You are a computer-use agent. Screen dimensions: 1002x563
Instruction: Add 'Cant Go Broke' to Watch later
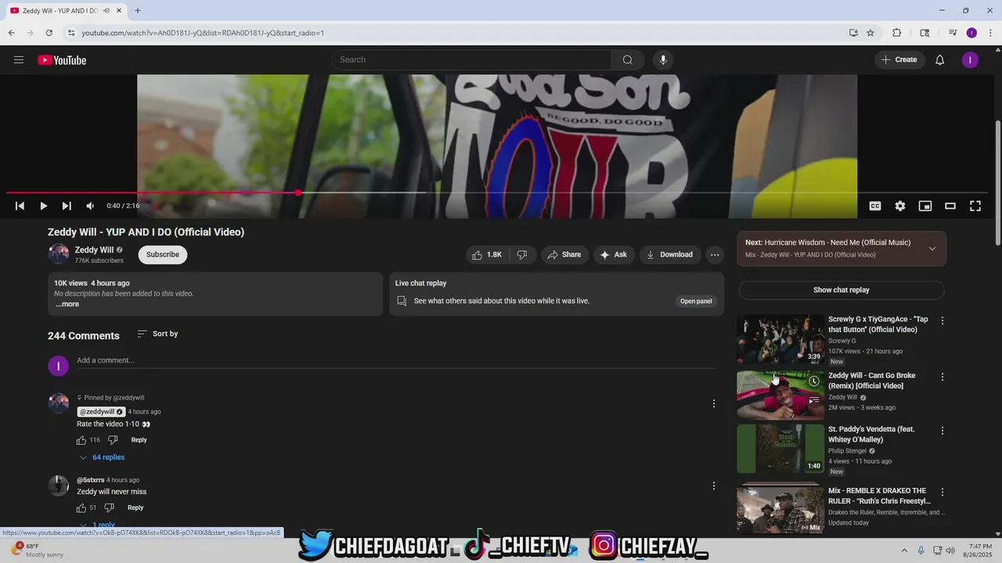pos(814,382)
